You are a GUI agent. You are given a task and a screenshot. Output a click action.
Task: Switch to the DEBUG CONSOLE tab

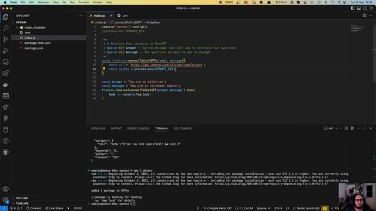(x=139, y=128)
